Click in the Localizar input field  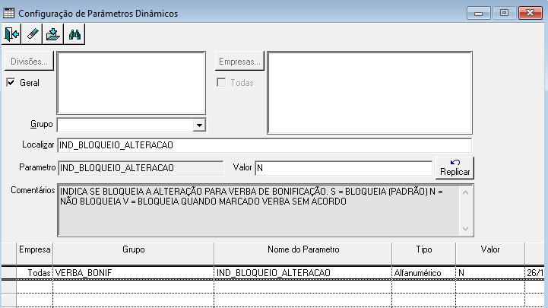point(264,145)
